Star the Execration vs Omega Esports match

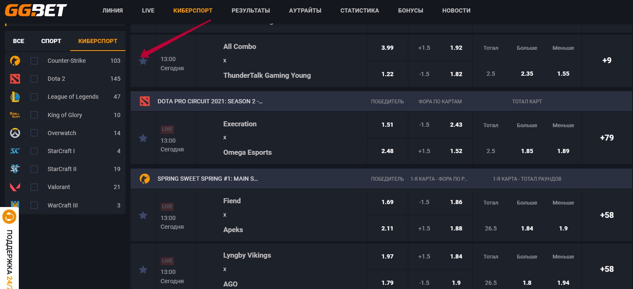pyautogui.click(x=143, y=138)
